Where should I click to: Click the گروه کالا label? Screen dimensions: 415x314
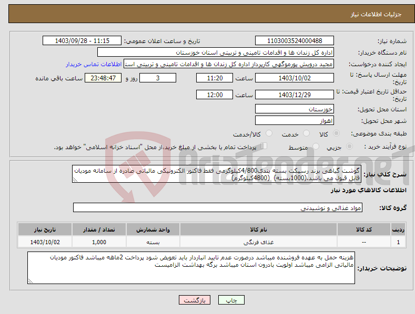tap(393, 208)
